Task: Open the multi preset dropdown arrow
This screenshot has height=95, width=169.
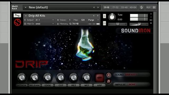Action: point(26,8)
